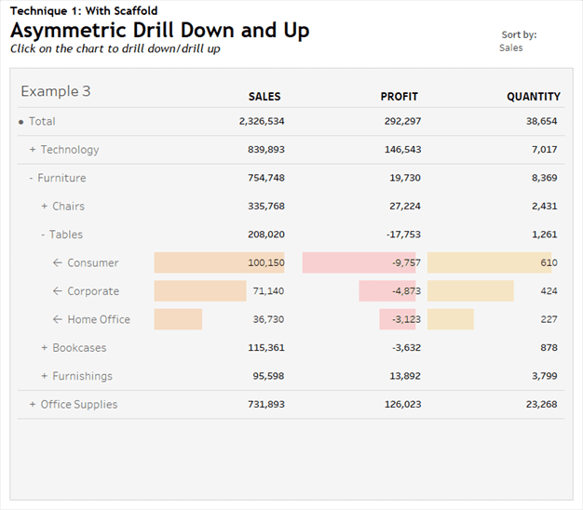Expand the Bookcases sub-category
The height and width of the screenshot is (510, 583).
point(45,348)
